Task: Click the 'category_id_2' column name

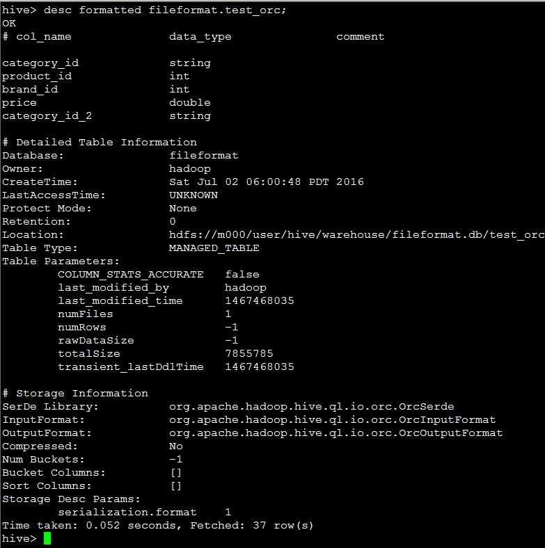Action: click(x=47, y=116)
